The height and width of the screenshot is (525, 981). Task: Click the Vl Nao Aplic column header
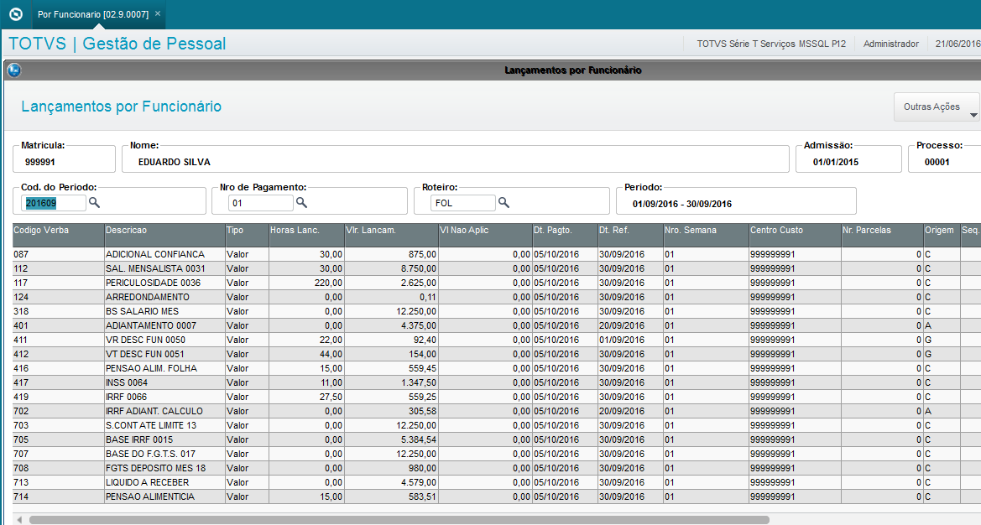485,234
